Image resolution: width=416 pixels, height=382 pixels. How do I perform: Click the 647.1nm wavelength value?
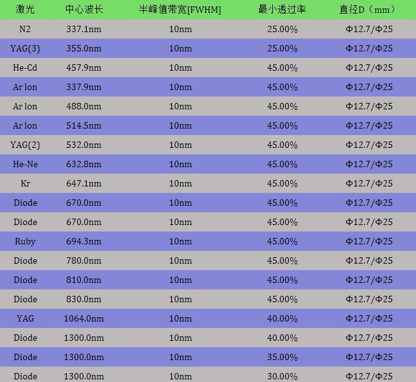(x=84, y=183)
